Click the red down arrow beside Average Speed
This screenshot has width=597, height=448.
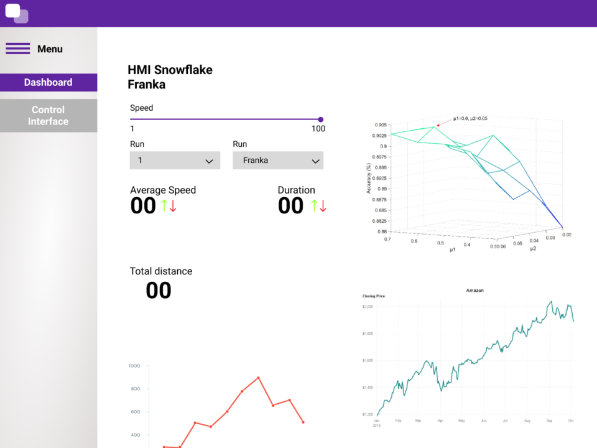[173, 206]
